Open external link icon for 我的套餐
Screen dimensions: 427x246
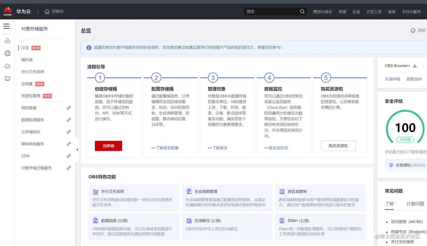69,108
